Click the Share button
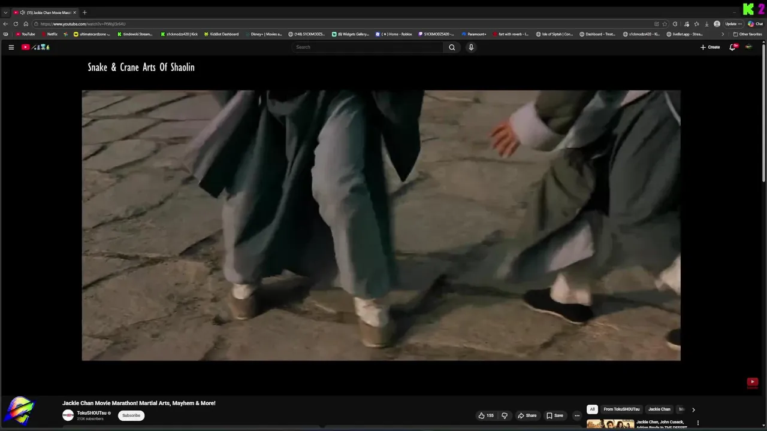The width and height of the screenshot is (767, 431). 527,415
